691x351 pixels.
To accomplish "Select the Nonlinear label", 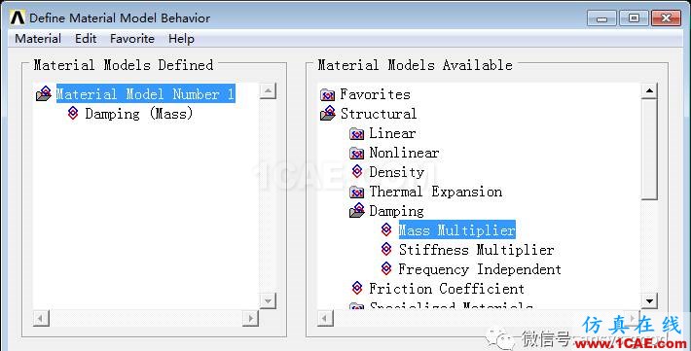I will pos(404,153).
